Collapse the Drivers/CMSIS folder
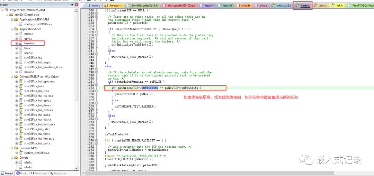Viewport: 374px width, 176px height. click(12, 148)
